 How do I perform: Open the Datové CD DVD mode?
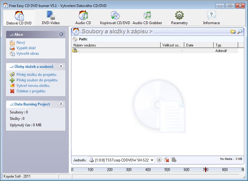coord(19,18)
